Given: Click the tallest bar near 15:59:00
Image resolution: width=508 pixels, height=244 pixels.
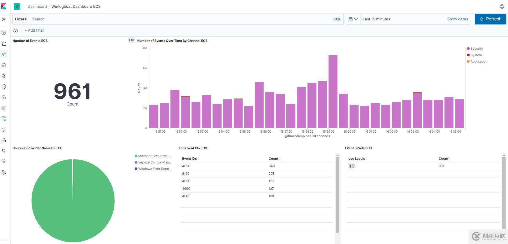Looking at the screenshot, I should [x=333, y=91].
